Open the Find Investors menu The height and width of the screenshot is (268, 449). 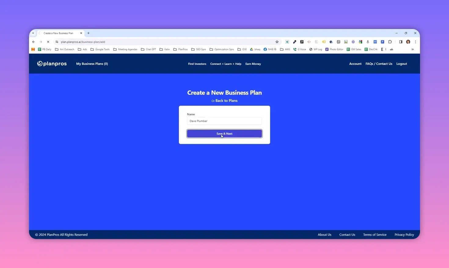pos(197,64)
